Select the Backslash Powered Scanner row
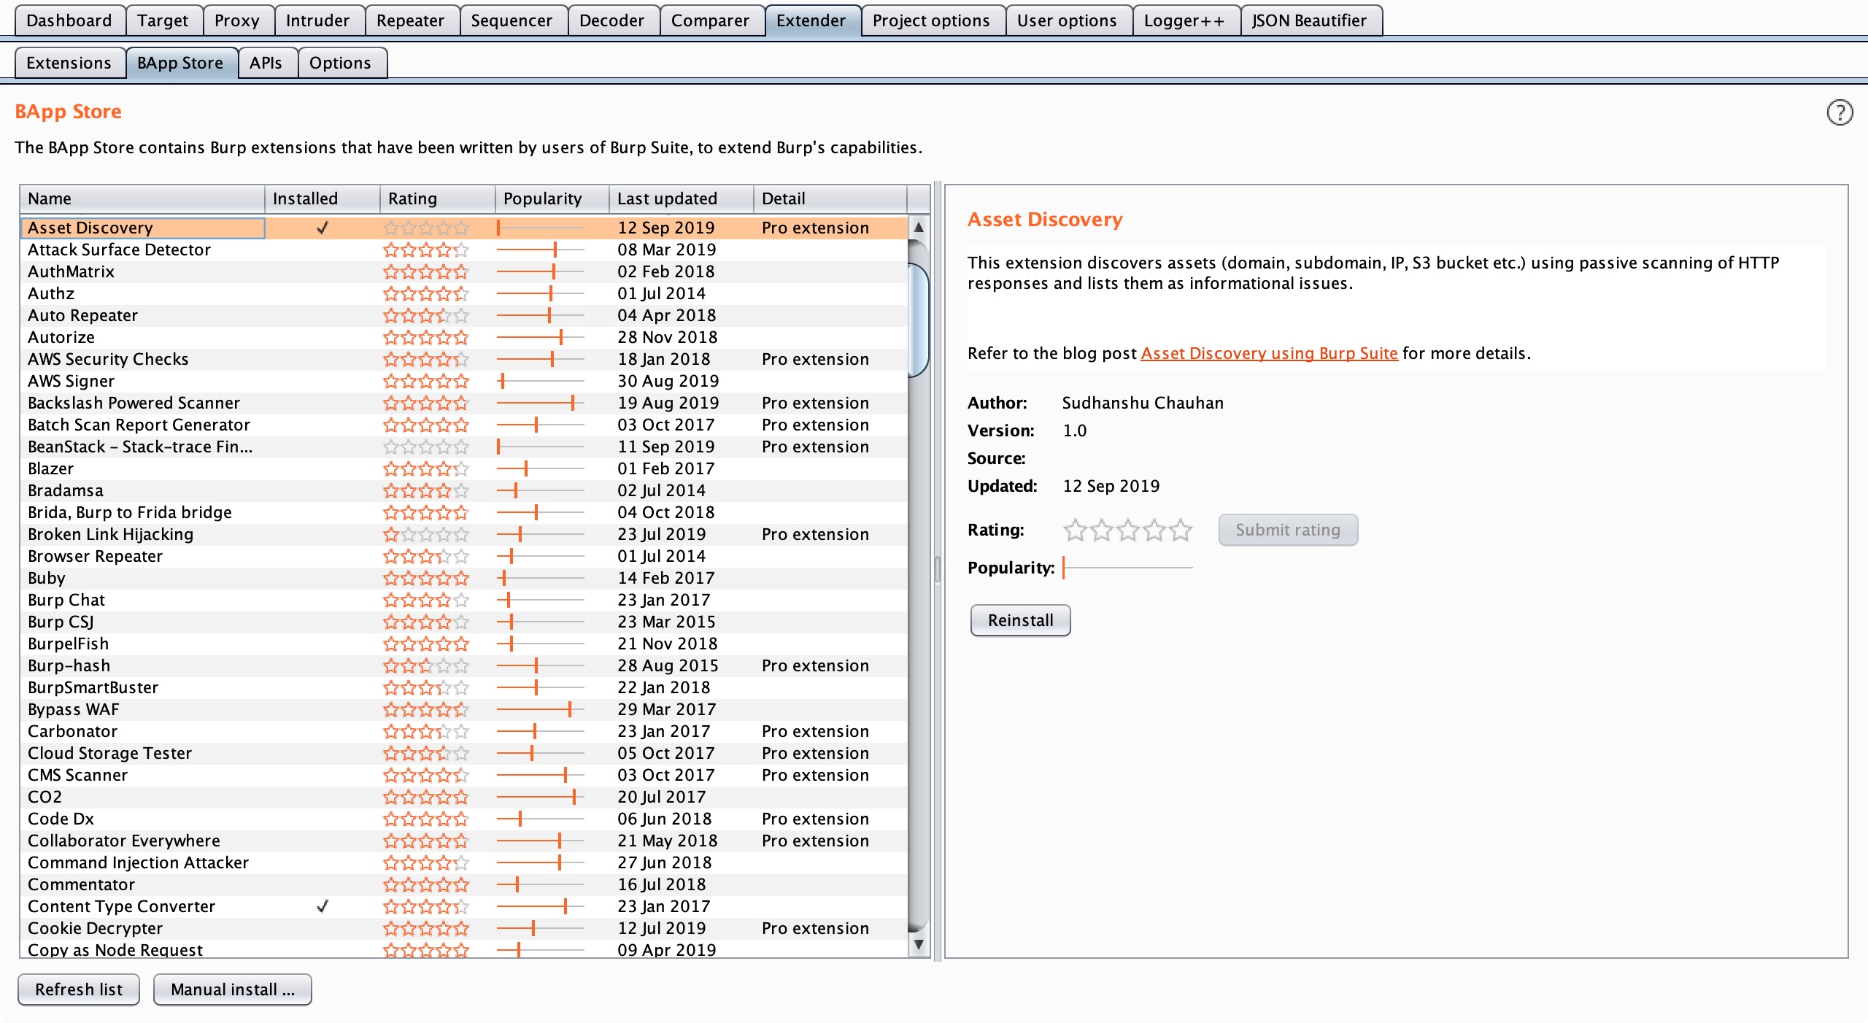The height and width of the screenshot is (1023, 1868). click(x=464, y=403)
